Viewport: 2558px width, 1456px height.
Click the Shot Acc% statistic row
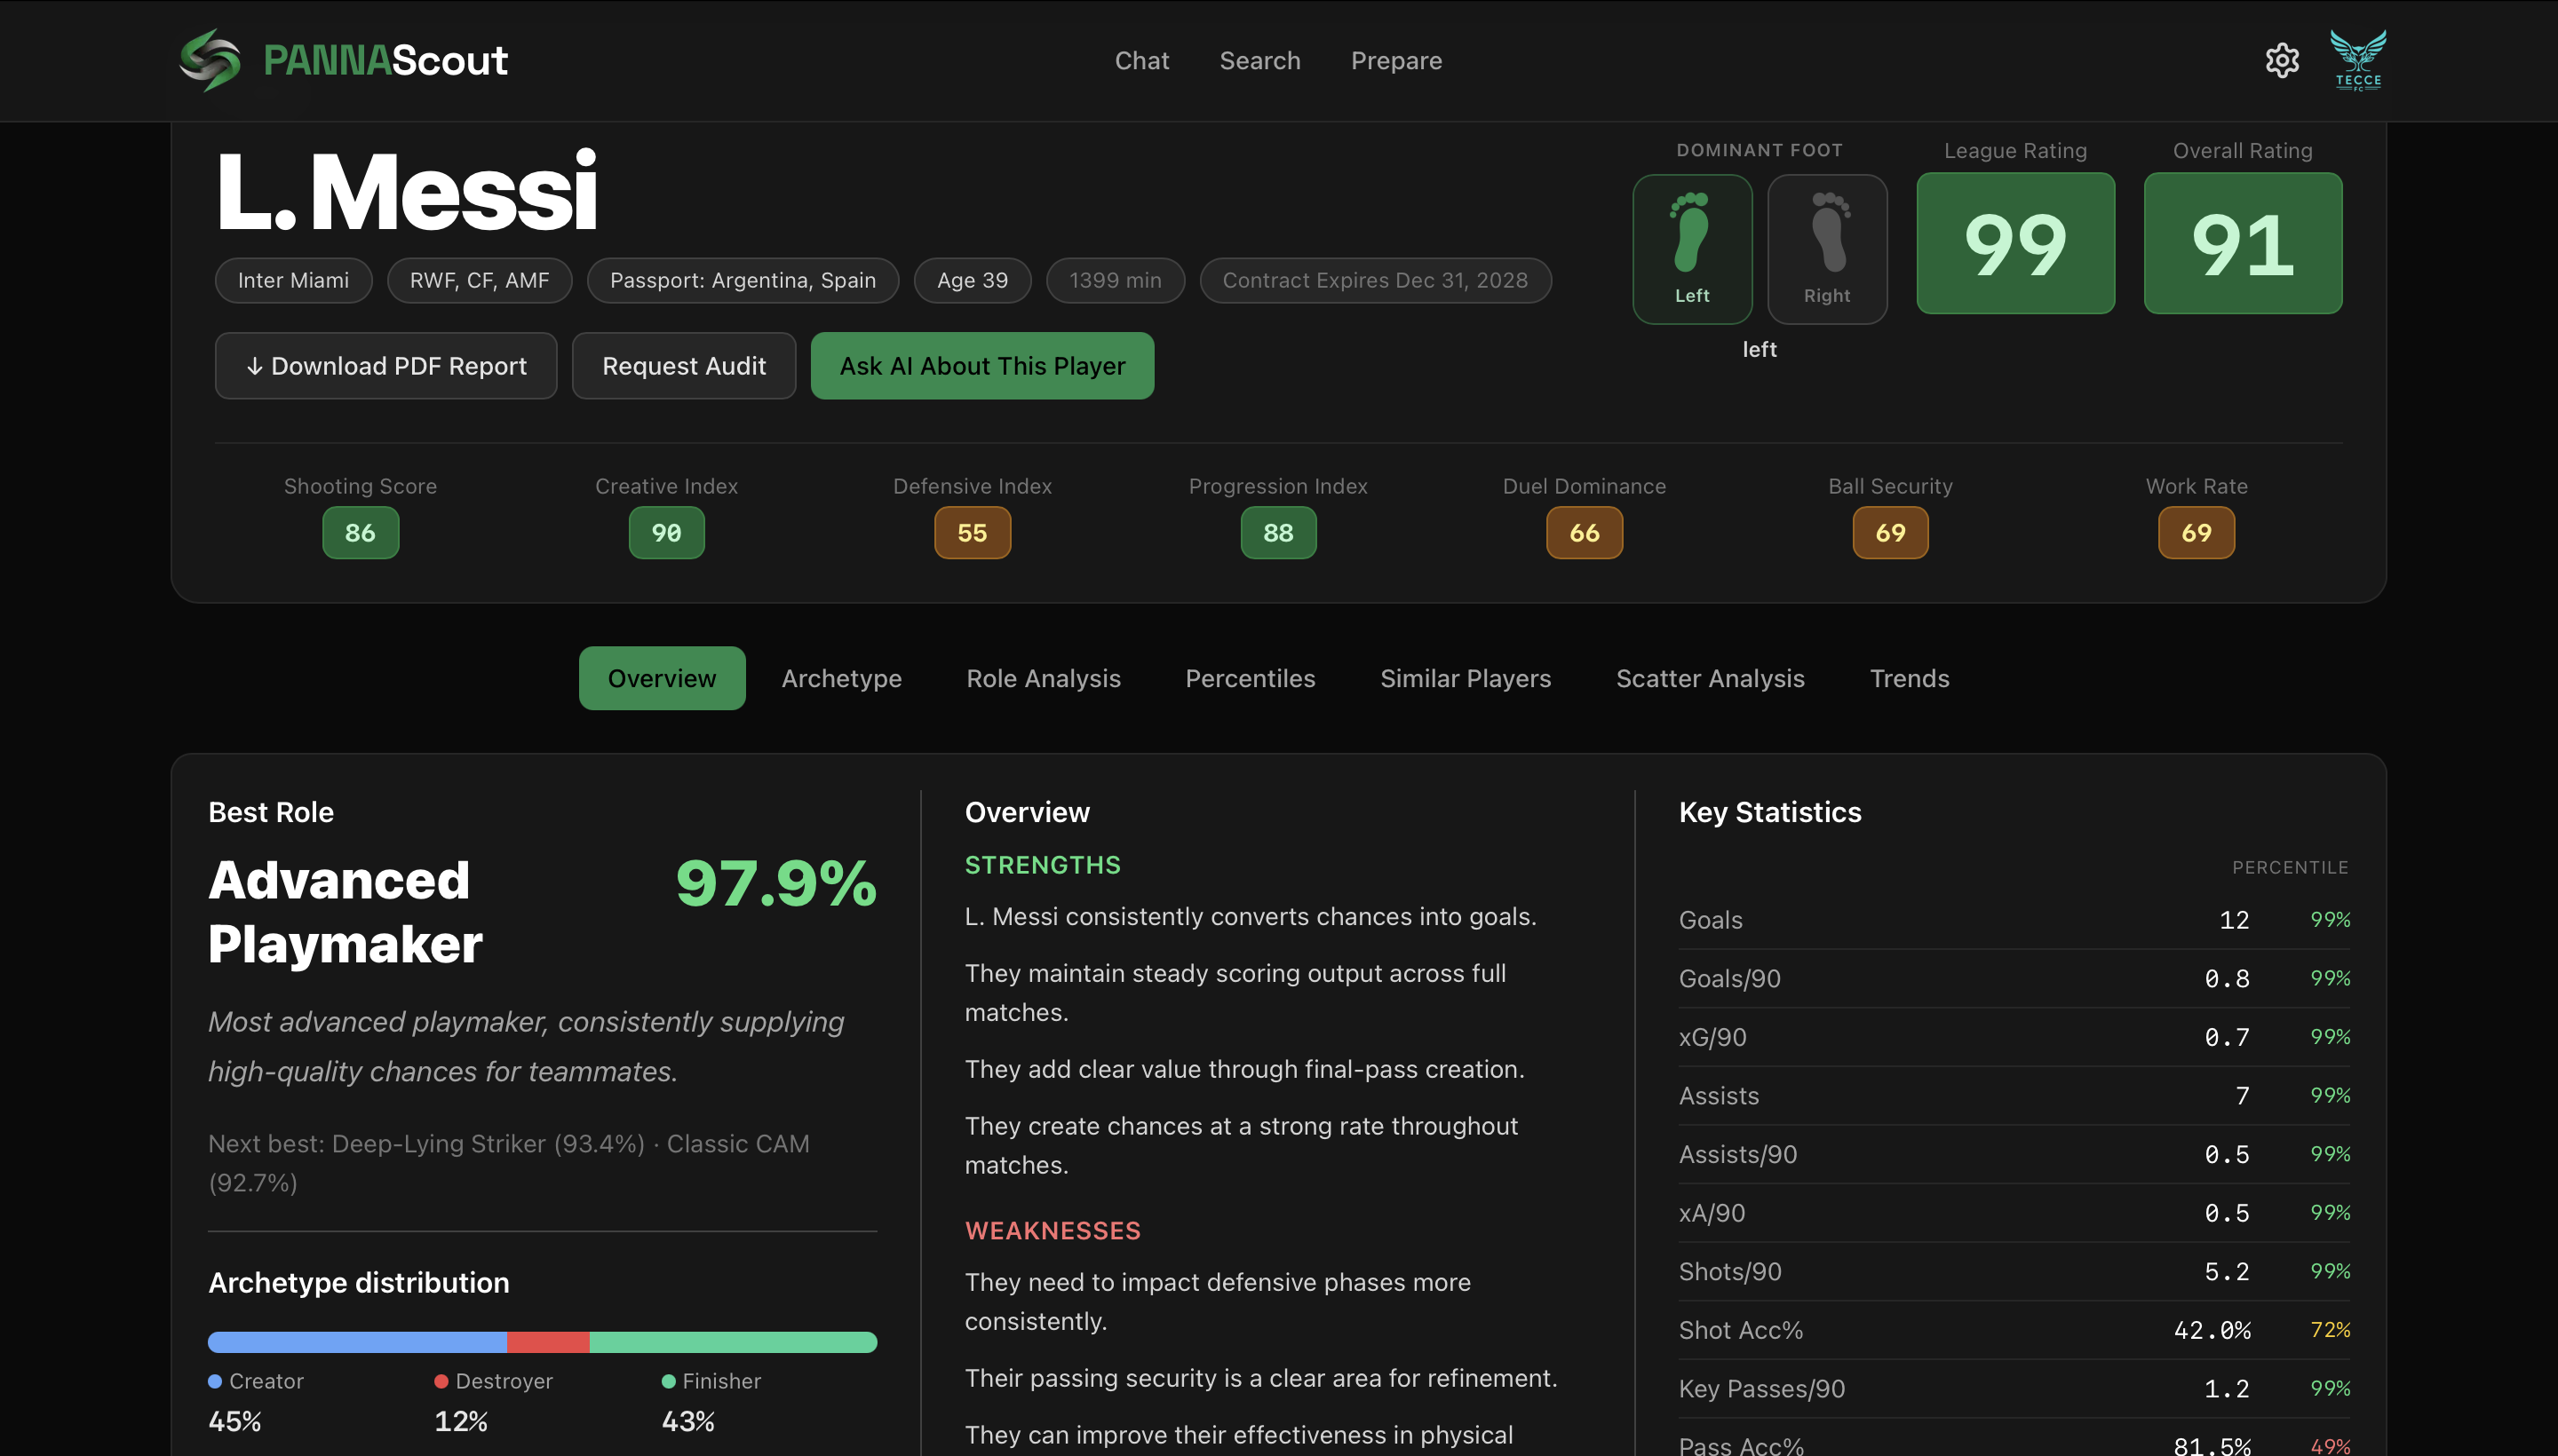tap(2014, 1331)
